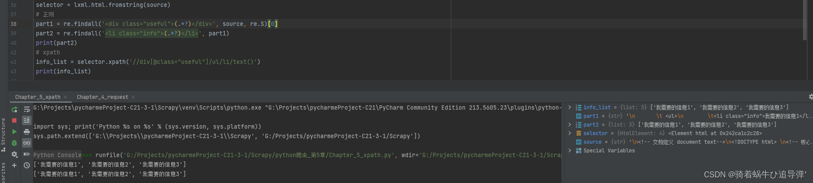Screen dimensions: 813x183
Task: Click selector assignment on line 36
Action: (x=103, y=5)
